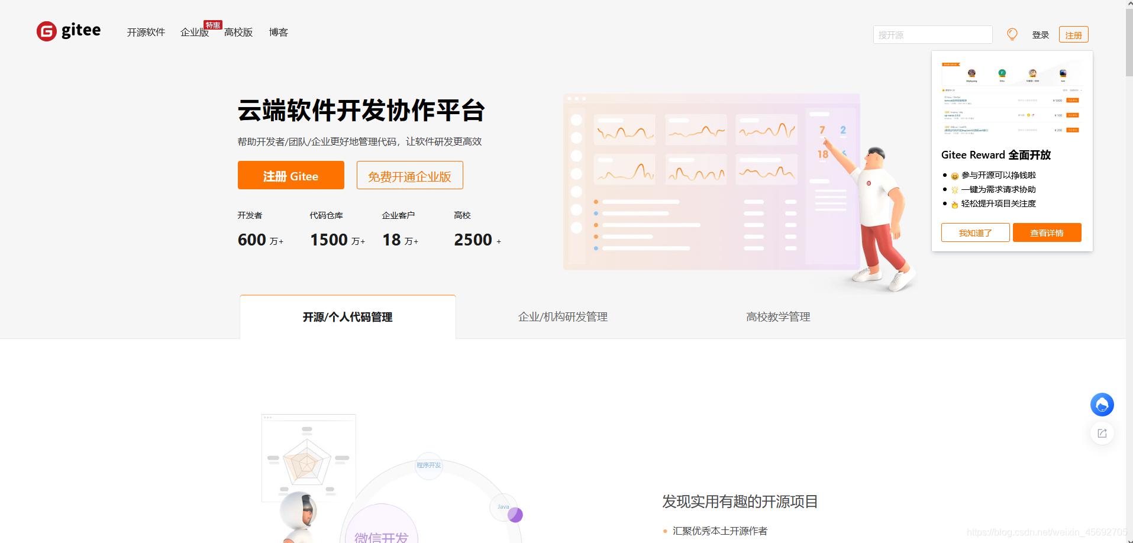Open the blue chat support icon

1102,405
